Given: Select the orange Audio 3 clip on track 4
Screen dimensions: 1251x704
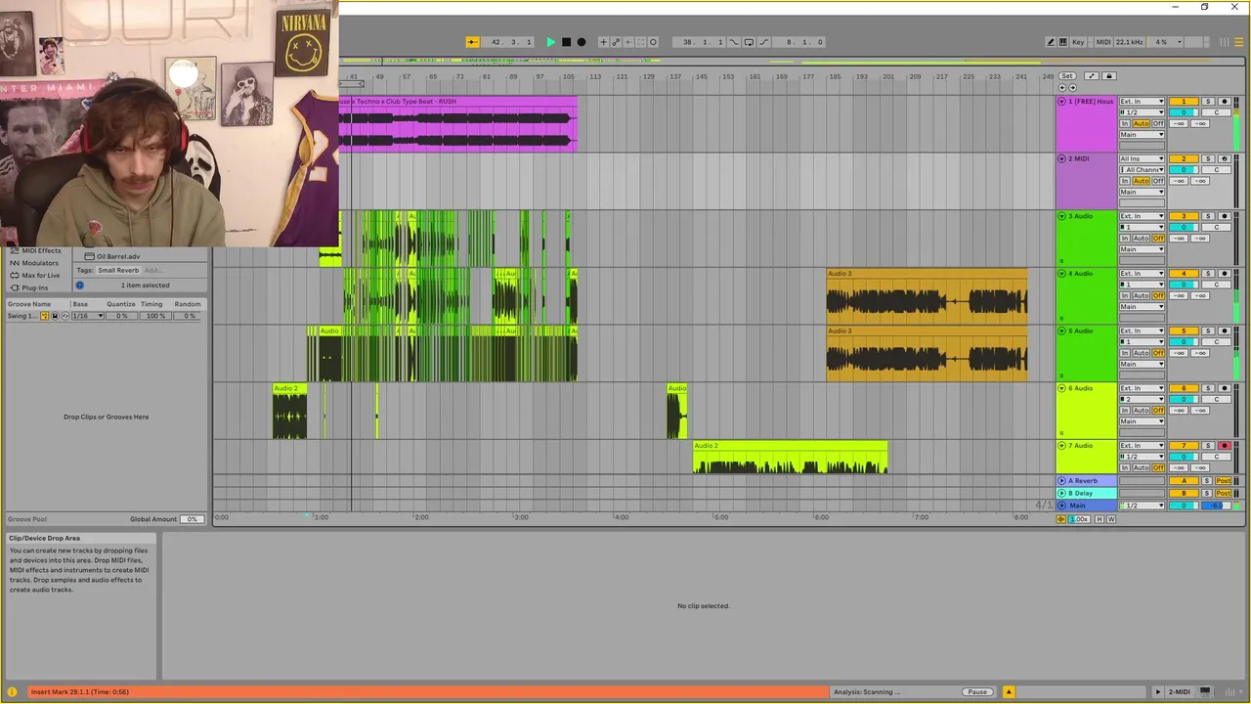Looking at the screenshot, I should 927,295.
